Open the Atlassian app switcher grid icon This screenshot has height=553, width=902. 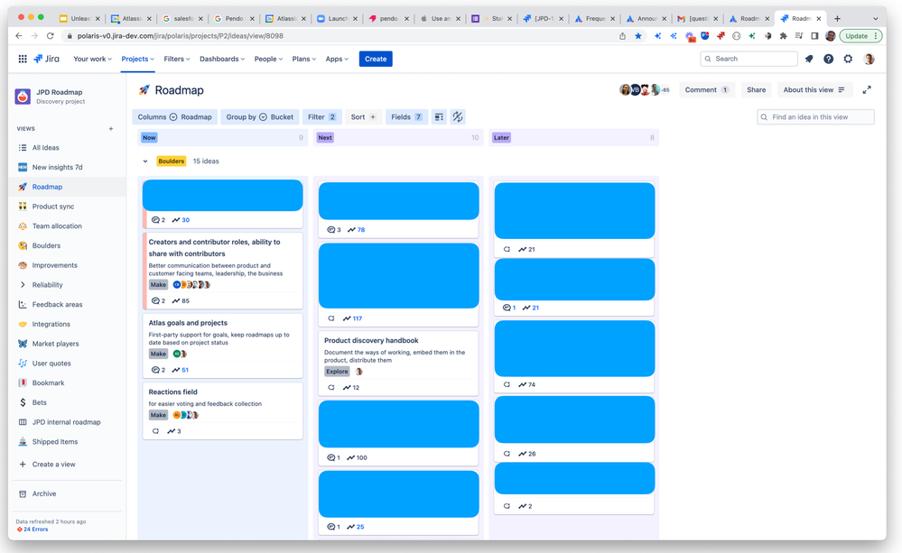pyautogui.click(x=22, y=58)
